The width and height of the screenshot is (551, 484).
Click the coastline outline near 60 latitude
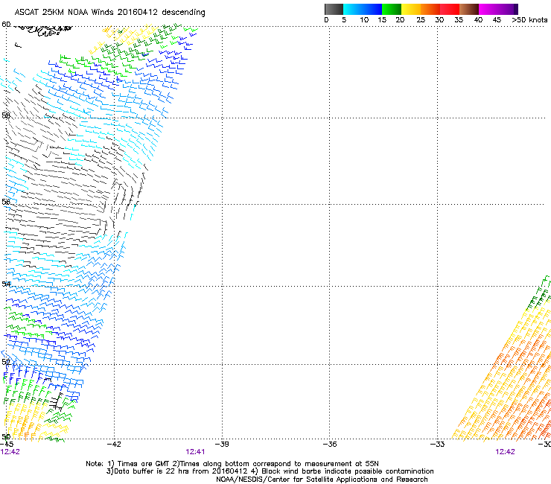(x=44, y=30)
